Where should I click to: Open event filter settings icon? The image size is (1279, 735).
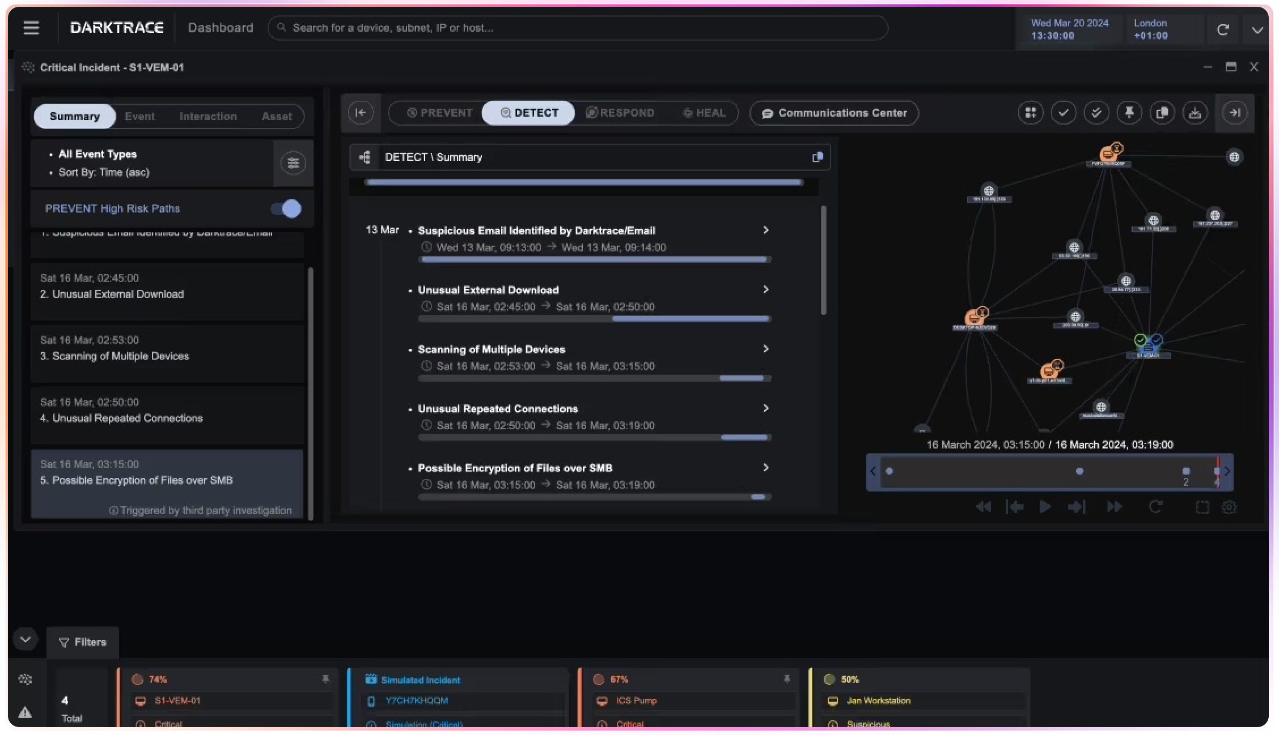click(293, 163)
